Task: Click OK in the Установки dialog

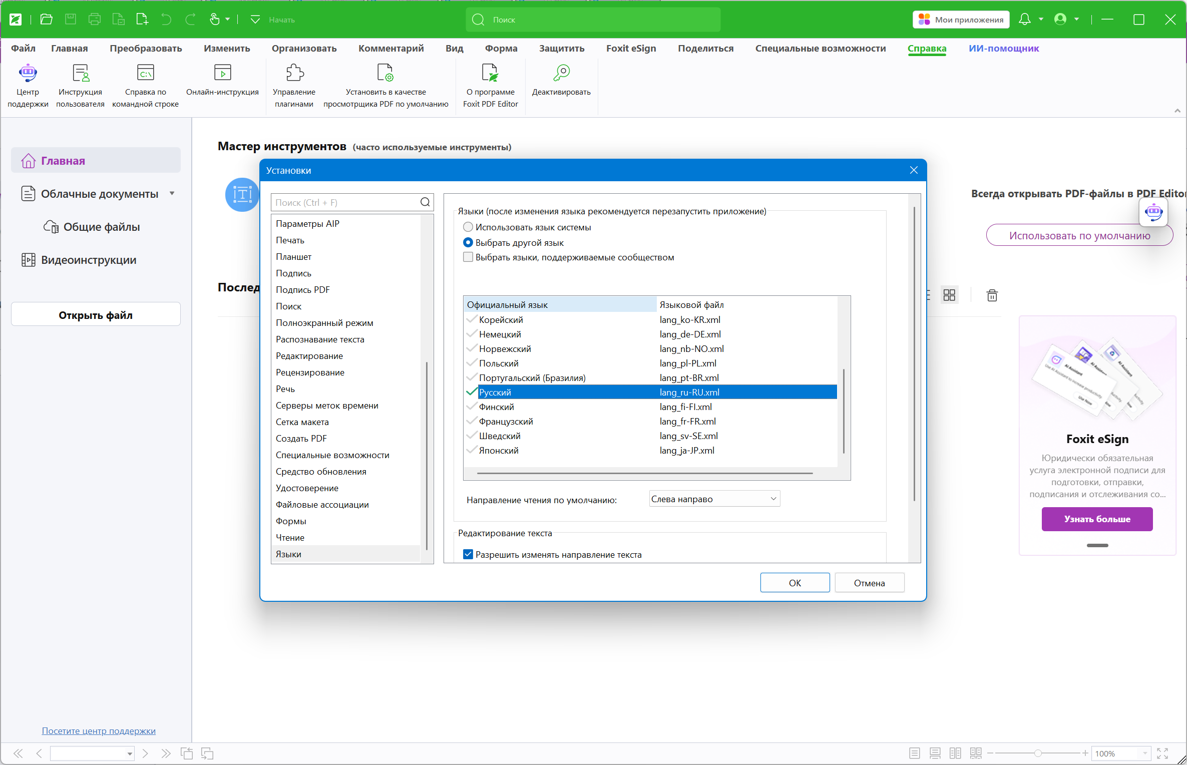Action: pos(795,583)
